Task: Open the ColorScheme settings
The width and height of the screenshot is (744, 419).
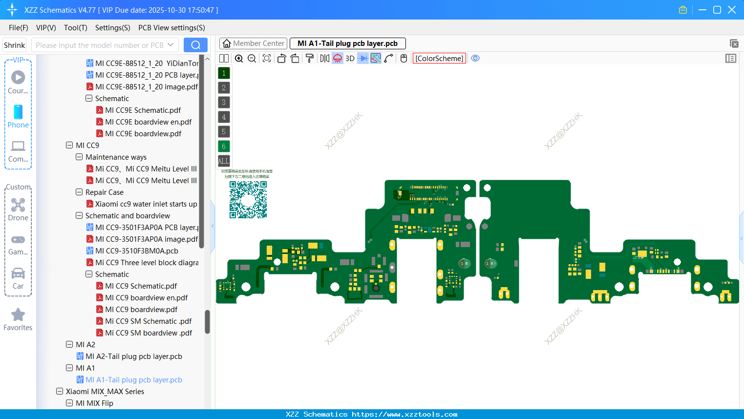Action: click(439, 58)
